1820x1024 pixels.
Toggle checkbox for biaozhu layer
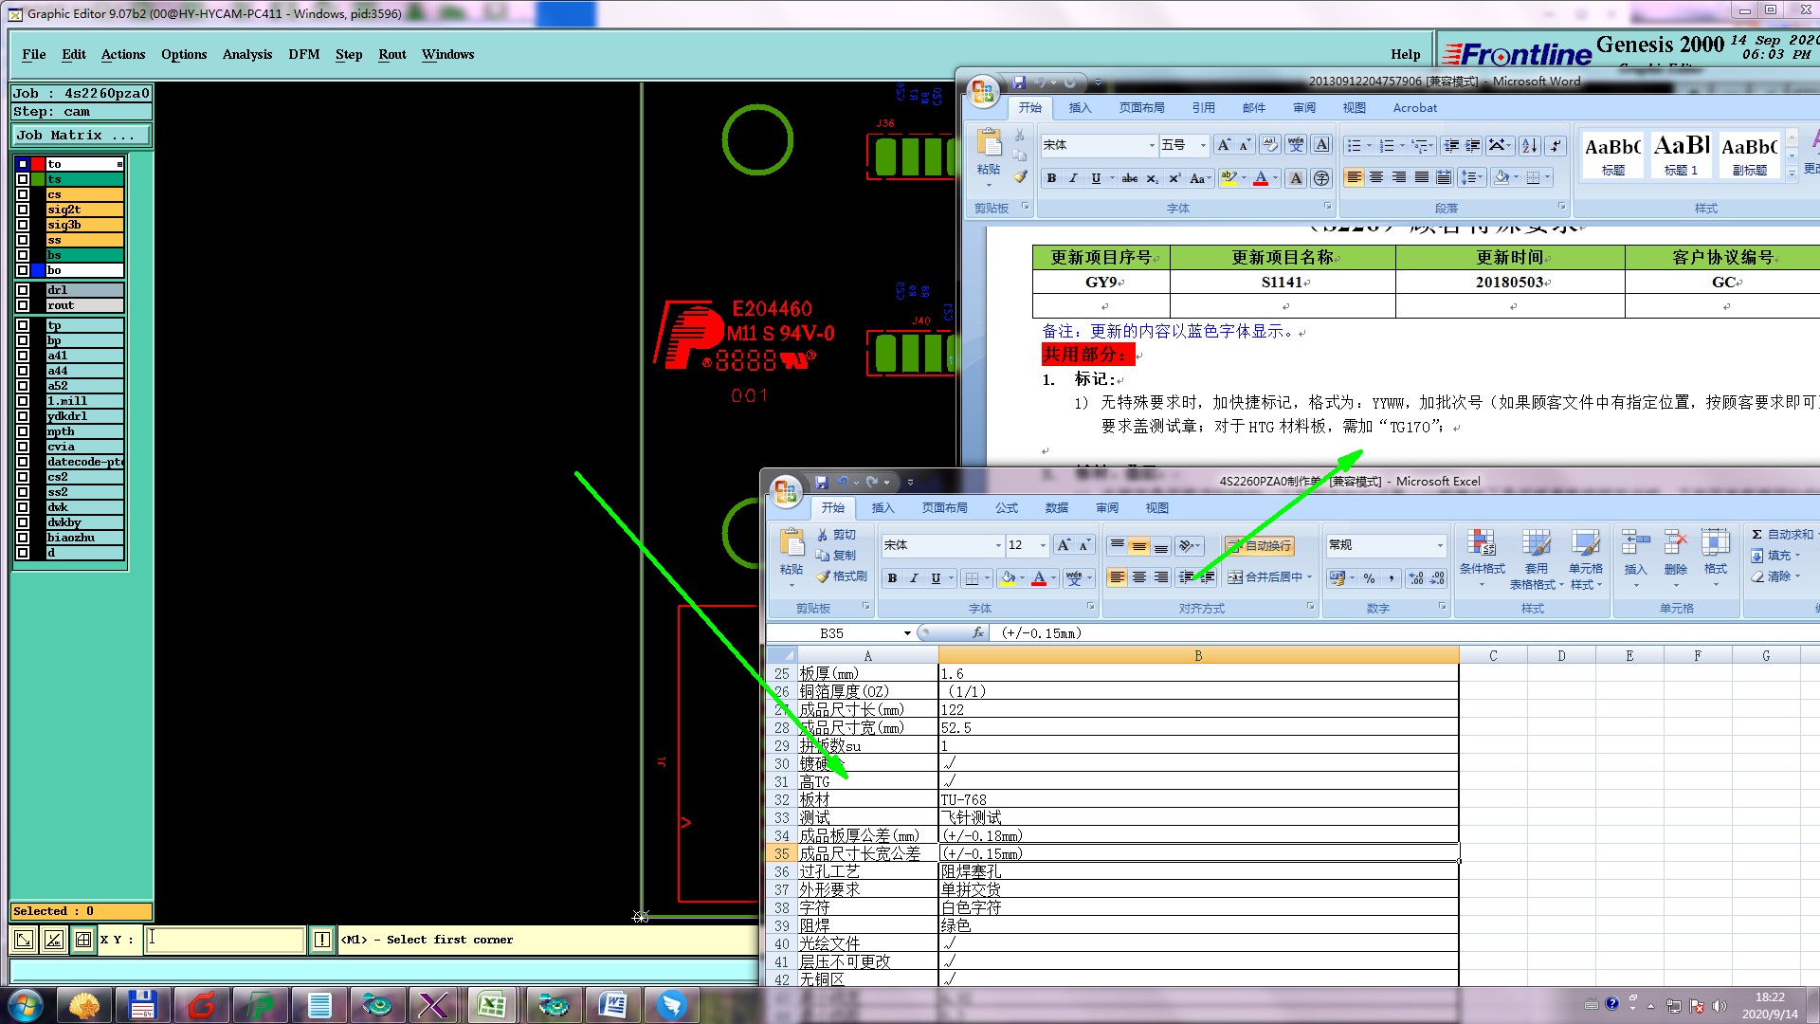23,538
